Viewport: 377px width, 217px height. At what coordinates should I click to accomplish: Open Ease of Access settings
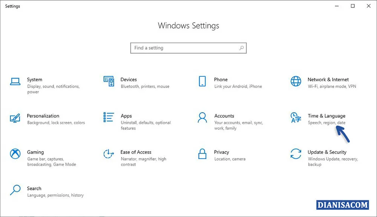tap(136, 152)
